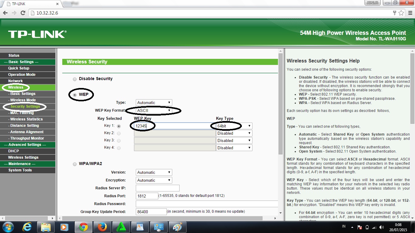Switch to Google Chrome in the taskbar
Image resolution: width=415 pixels, height=233 pixels.
pyautogui.click(x=83, y=227)
